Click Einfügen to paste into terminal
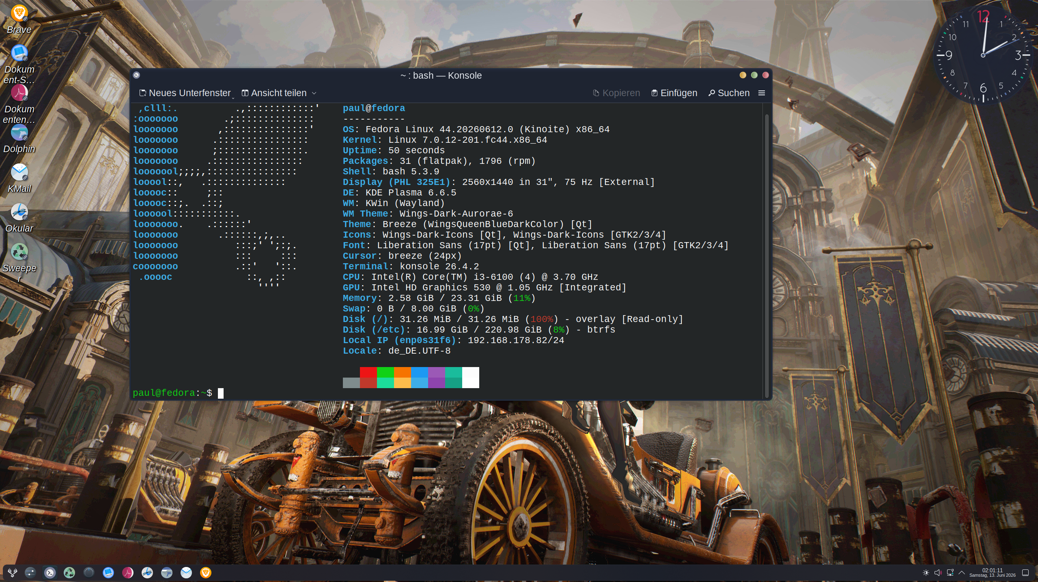 [x=674, y=93]
